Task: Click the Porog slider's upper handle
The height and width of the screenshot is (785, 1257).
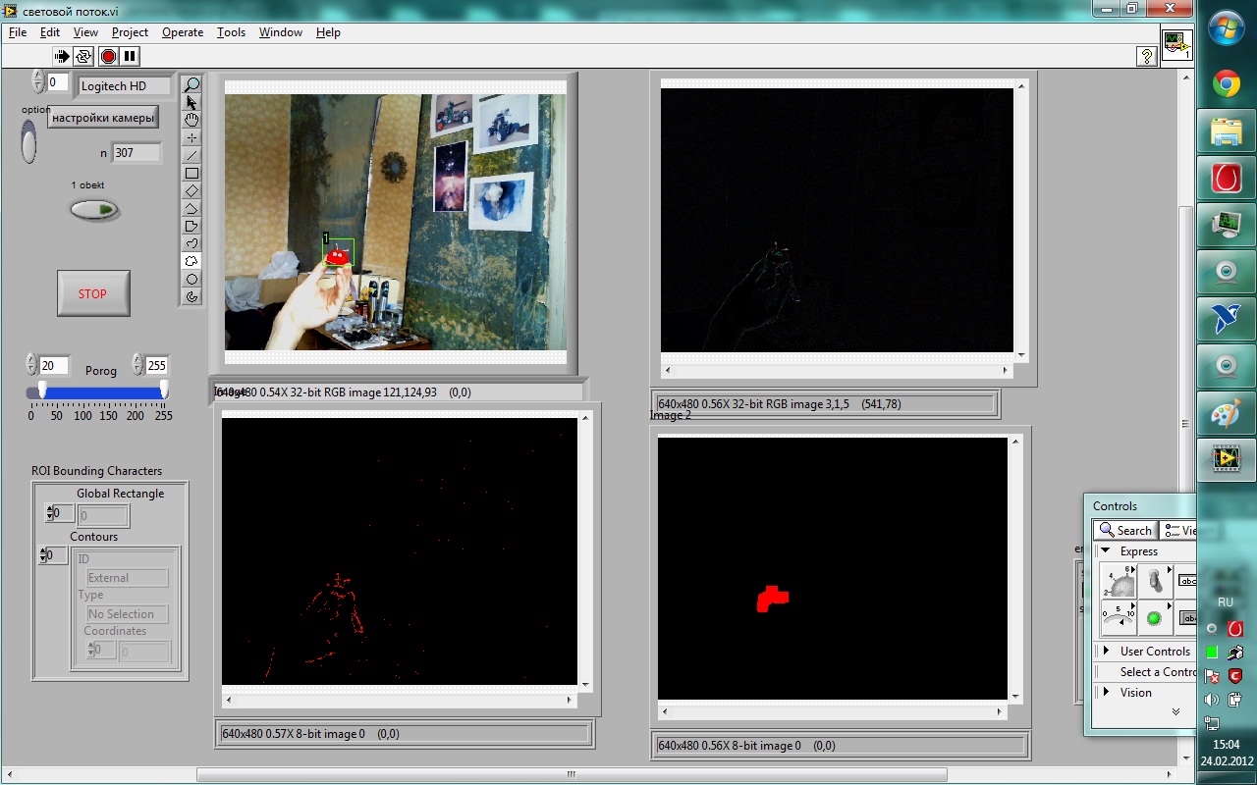Action: pyautogui.click(x=164, y=391)
